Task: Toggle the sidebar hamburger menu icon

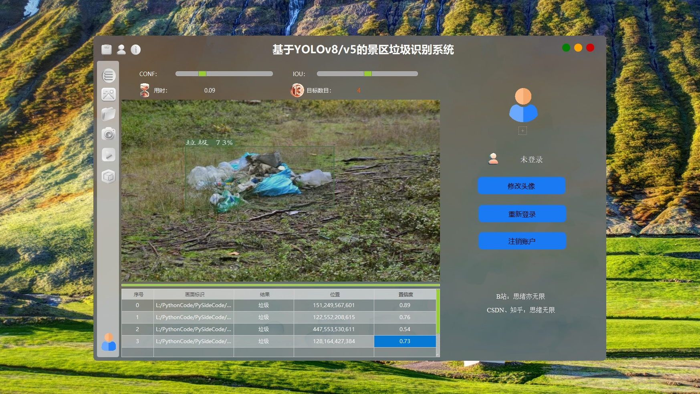Action: tap(109, 75)
